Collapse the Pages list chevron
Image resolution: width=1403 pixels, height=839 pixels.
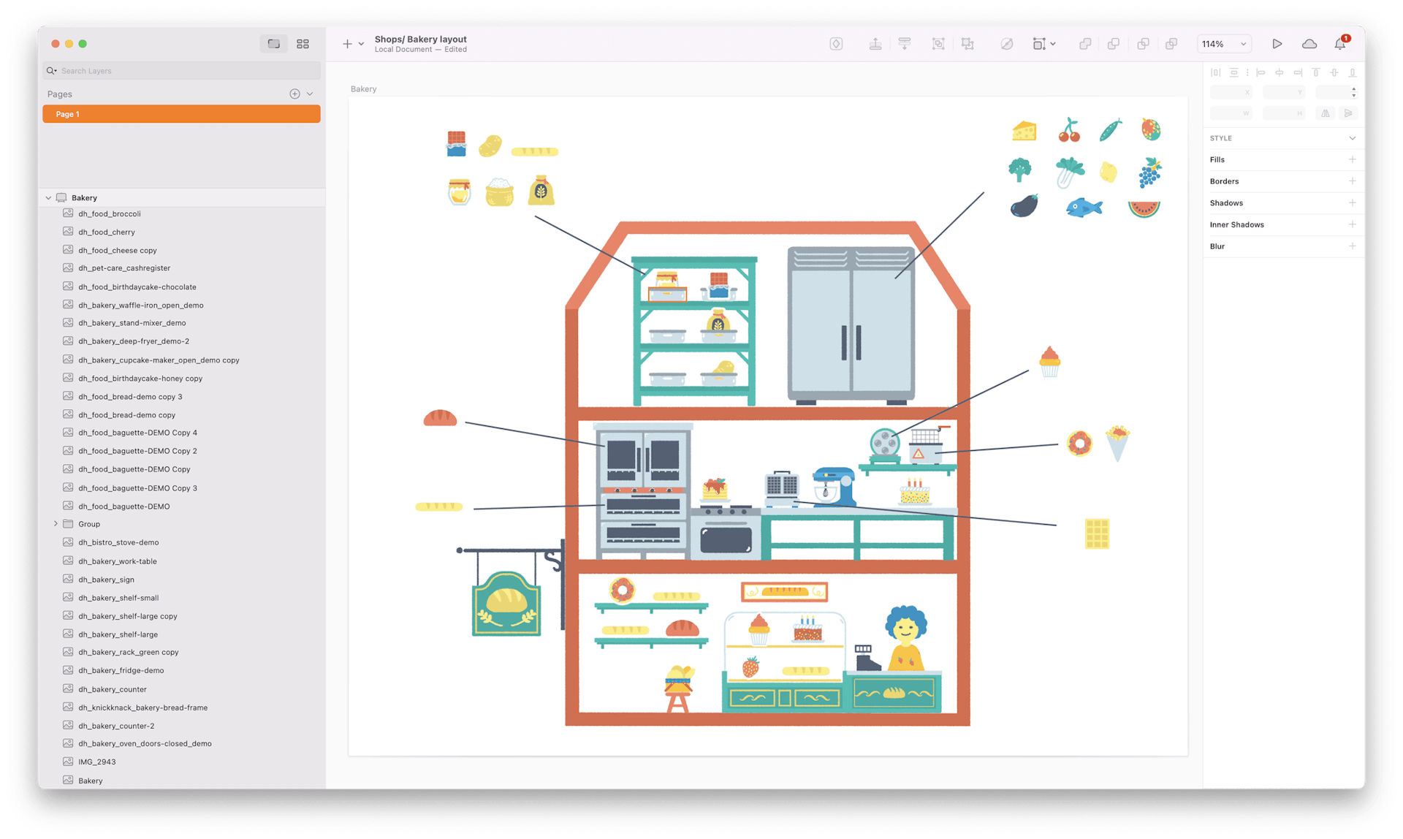pyautogui.click(x=310, y=94)
